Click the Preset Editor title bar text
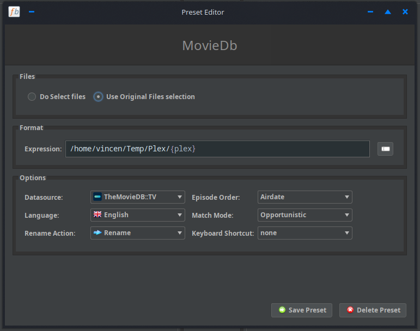This screenshot has height=331, width=420. pos(203,13)
